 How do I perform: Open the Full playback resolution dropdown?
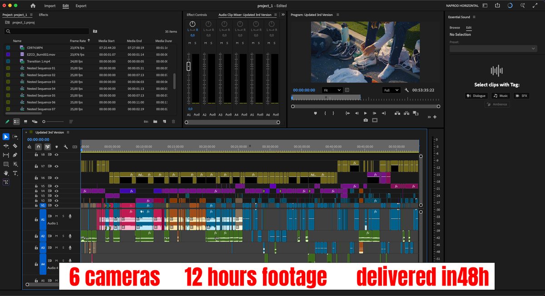click(391, 90)
